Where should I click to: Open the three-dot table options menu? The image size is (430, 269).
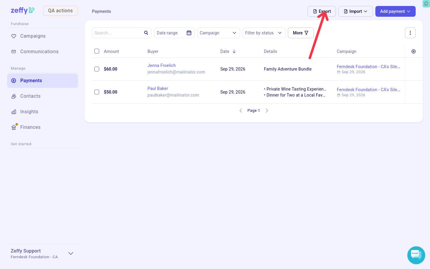(x=410, y=33)
